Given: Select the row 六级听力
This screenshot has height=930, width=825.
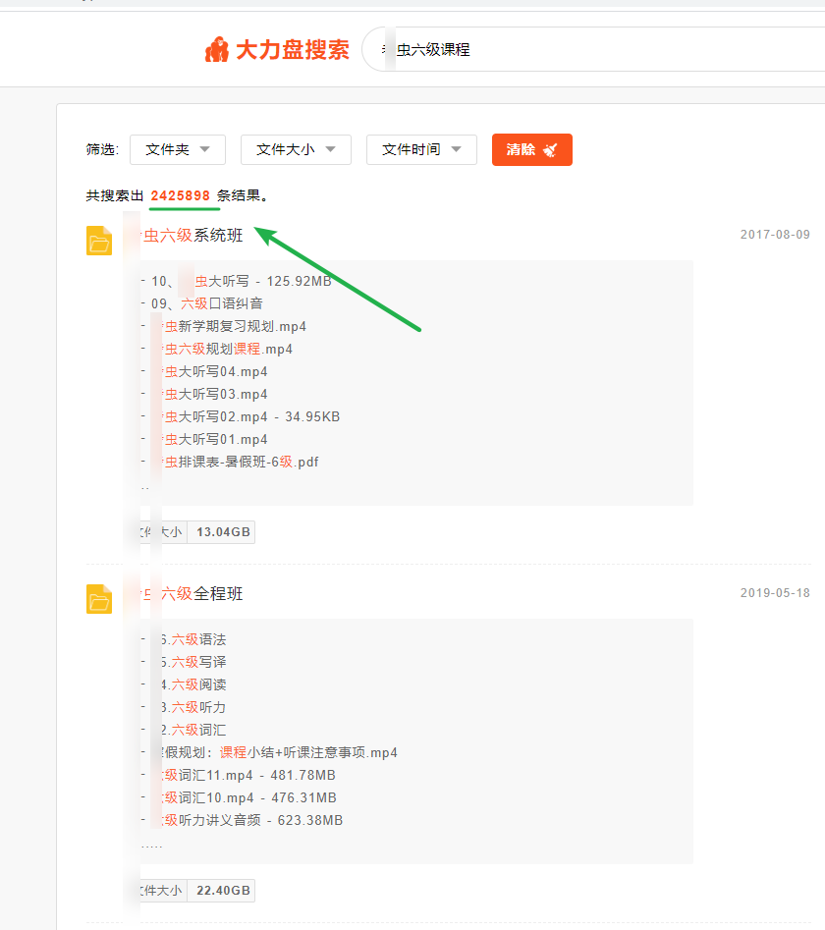Looking at the screenshot, I should click(x=193, y=707).
